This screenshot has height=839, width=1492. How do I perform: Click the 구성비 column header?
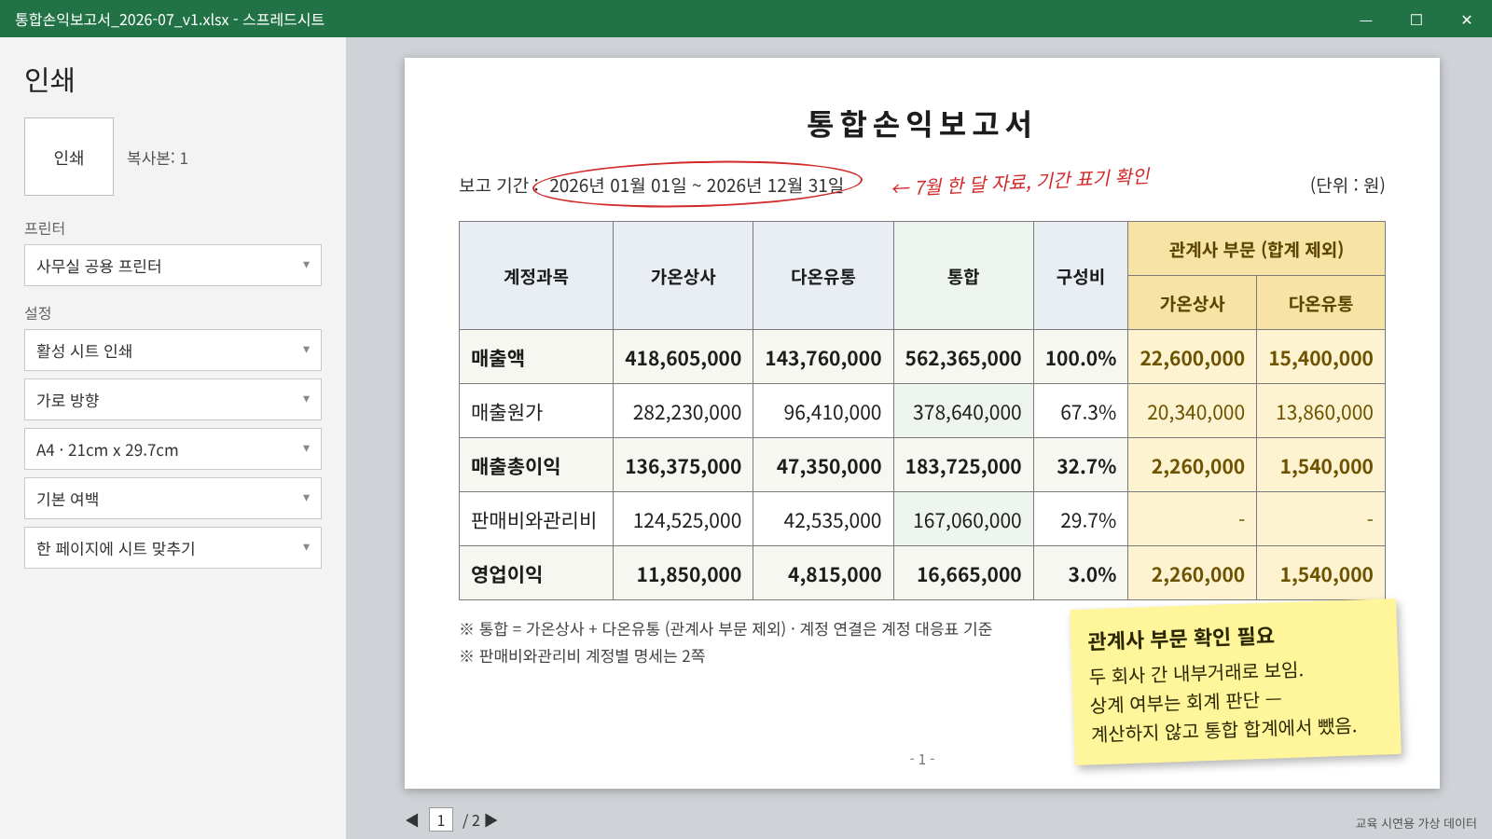1081,276
